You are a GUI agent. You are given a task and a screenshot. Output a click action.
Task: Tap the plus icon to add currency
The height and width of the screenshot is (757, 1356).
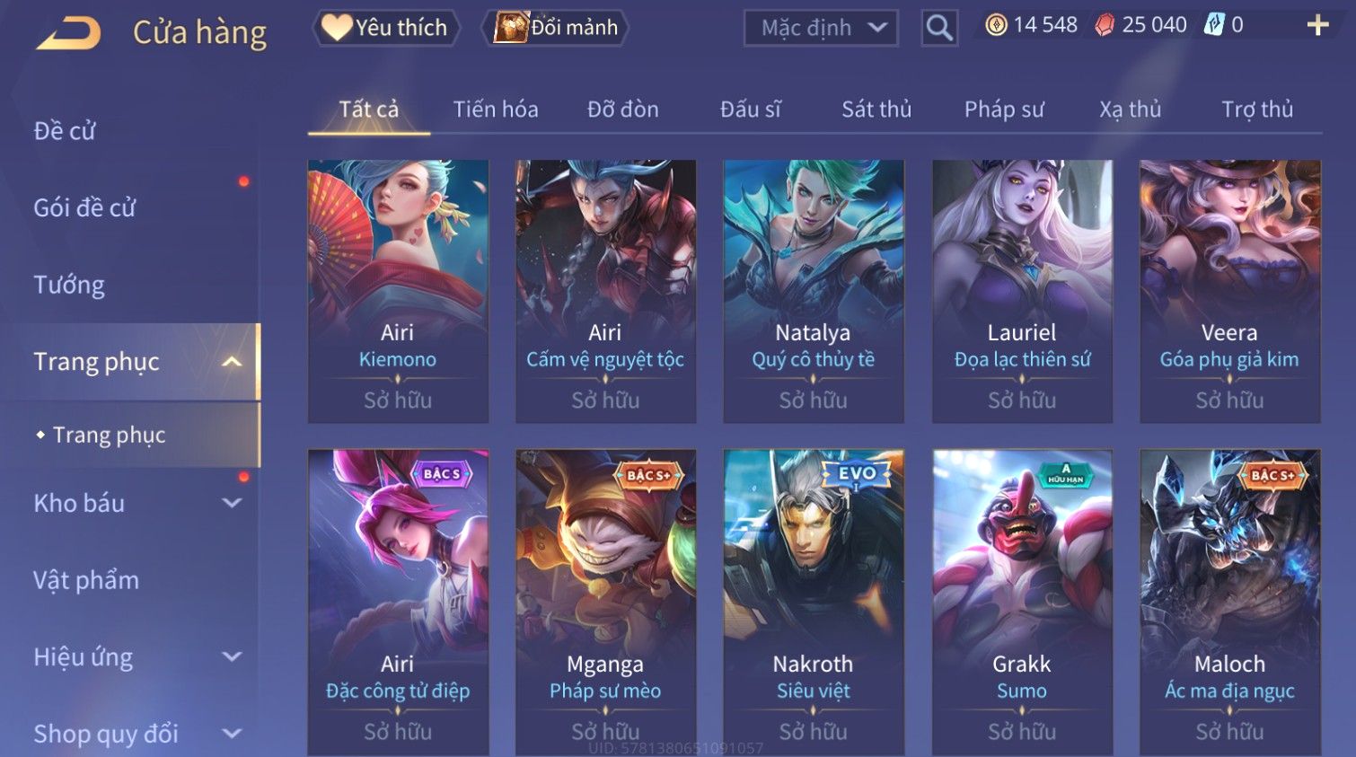click(1317, 25)
